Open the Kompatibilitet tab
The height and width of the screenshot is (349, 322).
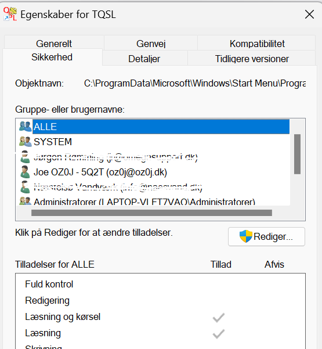(x=257, y=43)
